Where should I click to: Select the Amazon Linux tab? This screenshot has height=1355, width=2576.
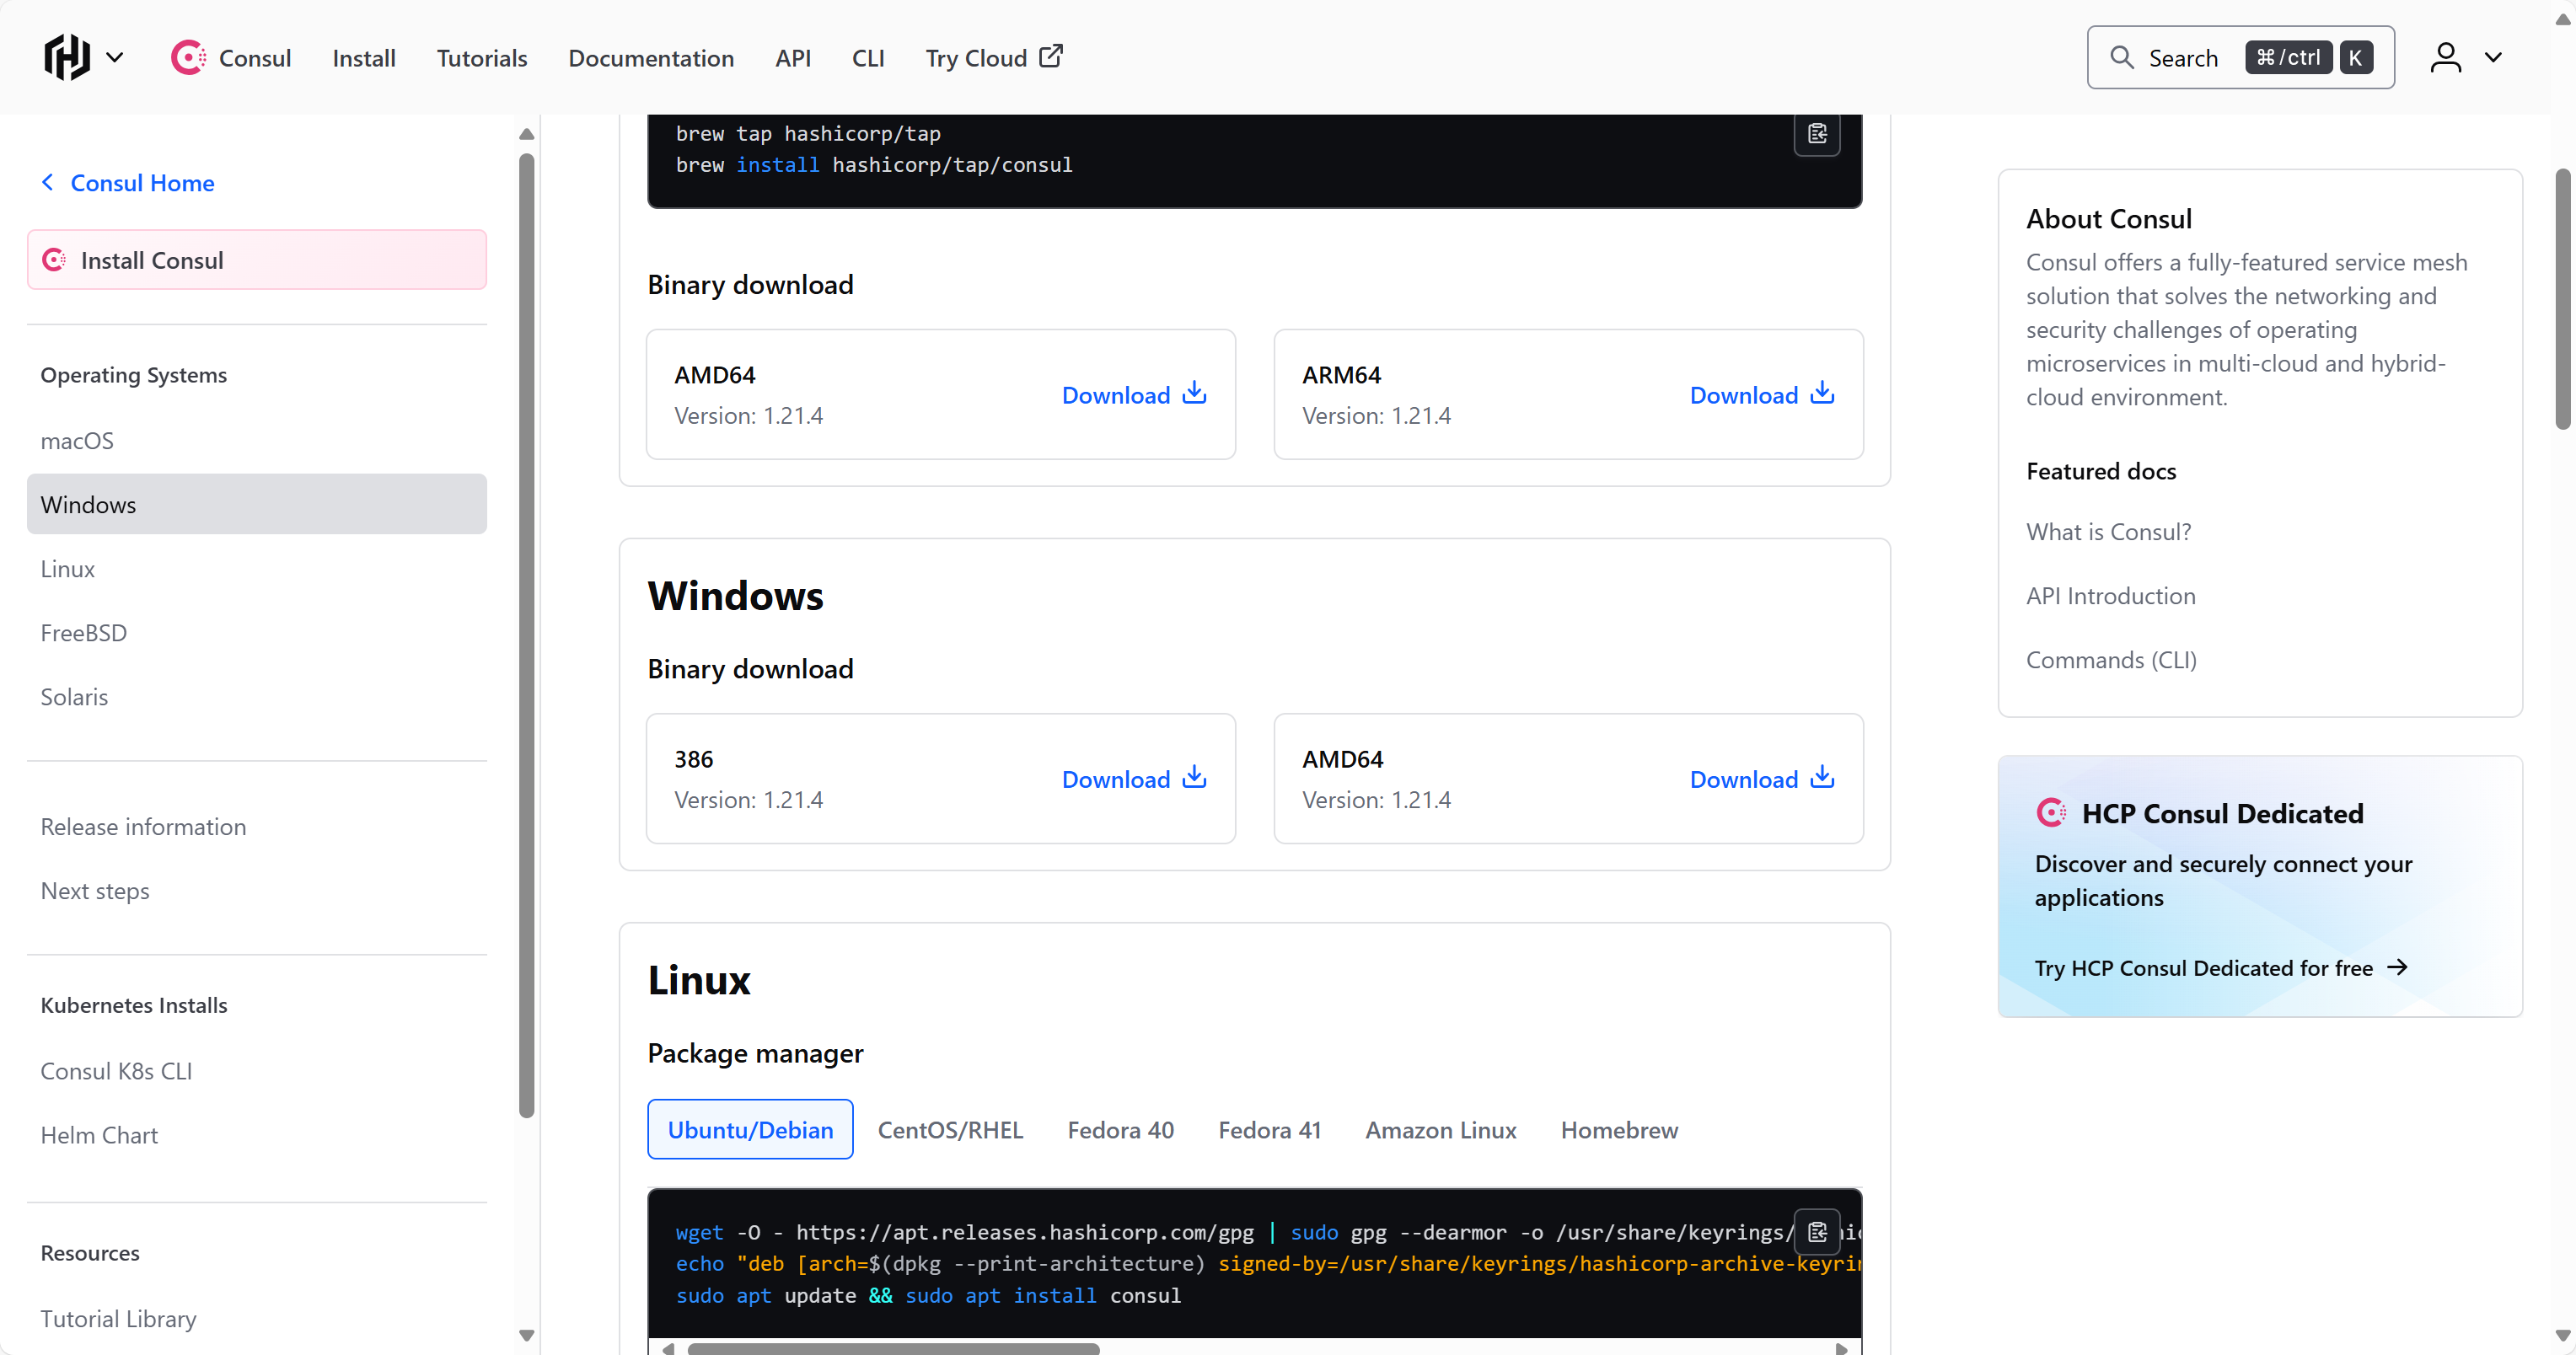point(1441,1130)
